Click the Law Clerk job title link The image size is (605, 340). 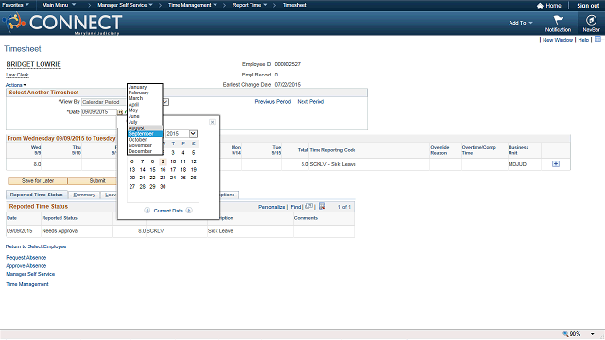pyautogui.click(x=17, y=75)
